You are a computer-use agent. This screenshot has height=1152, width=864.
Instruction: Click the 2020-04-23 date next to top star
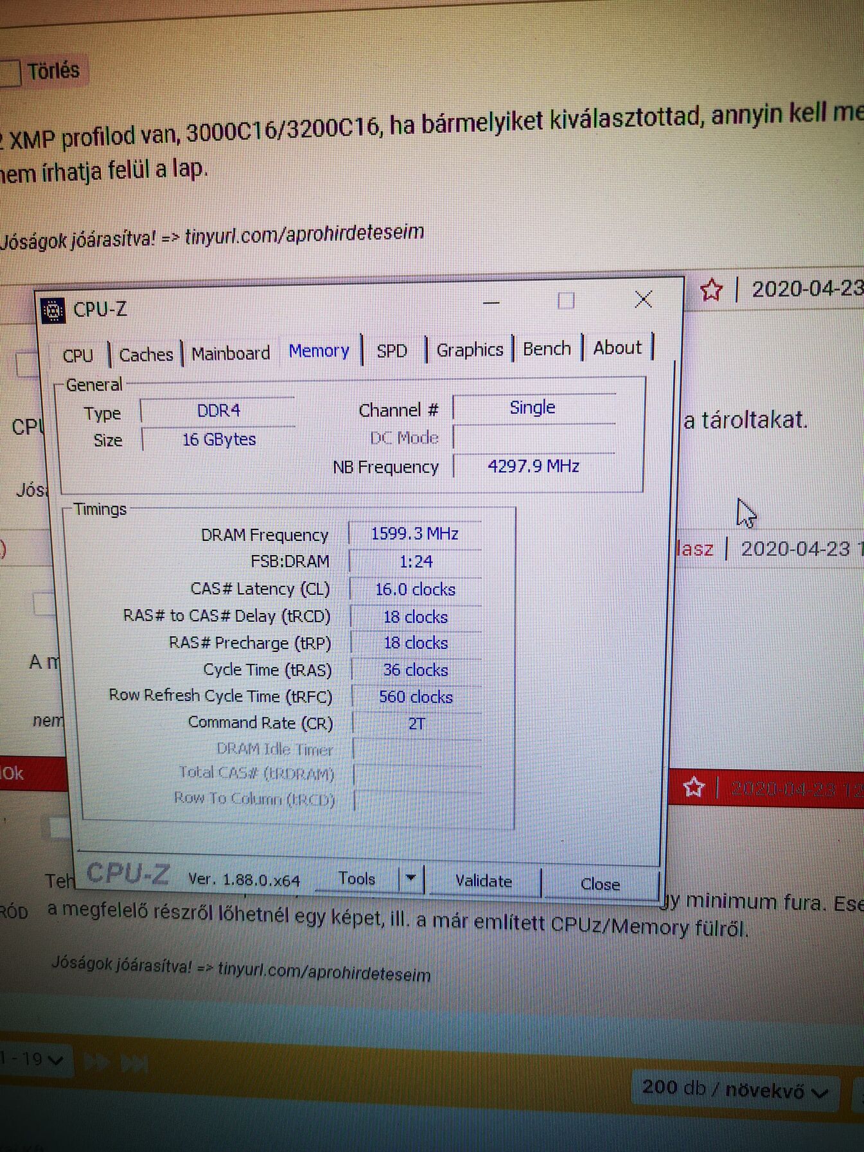(x=807, y=289)
